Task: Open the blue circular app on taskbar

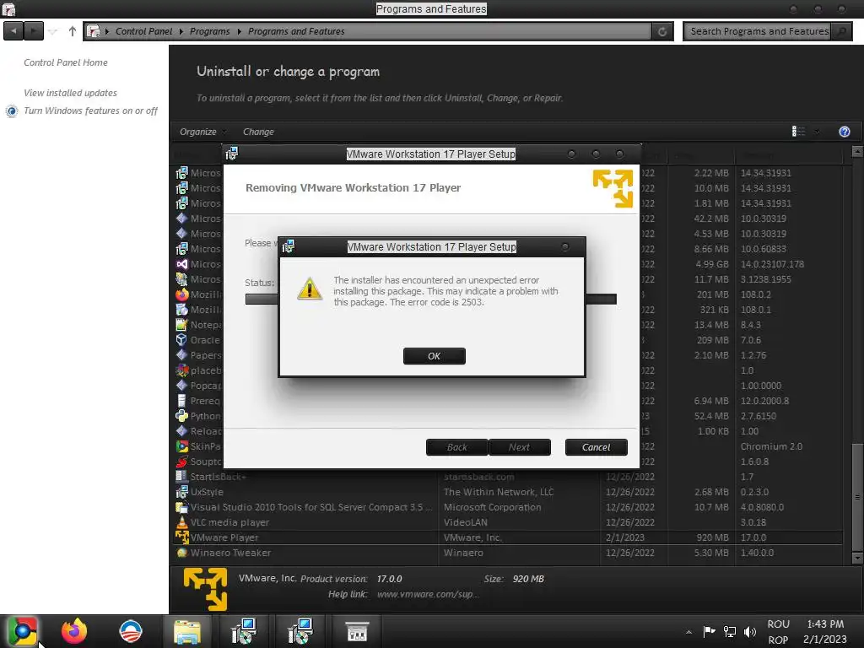Action: (131, 631)
